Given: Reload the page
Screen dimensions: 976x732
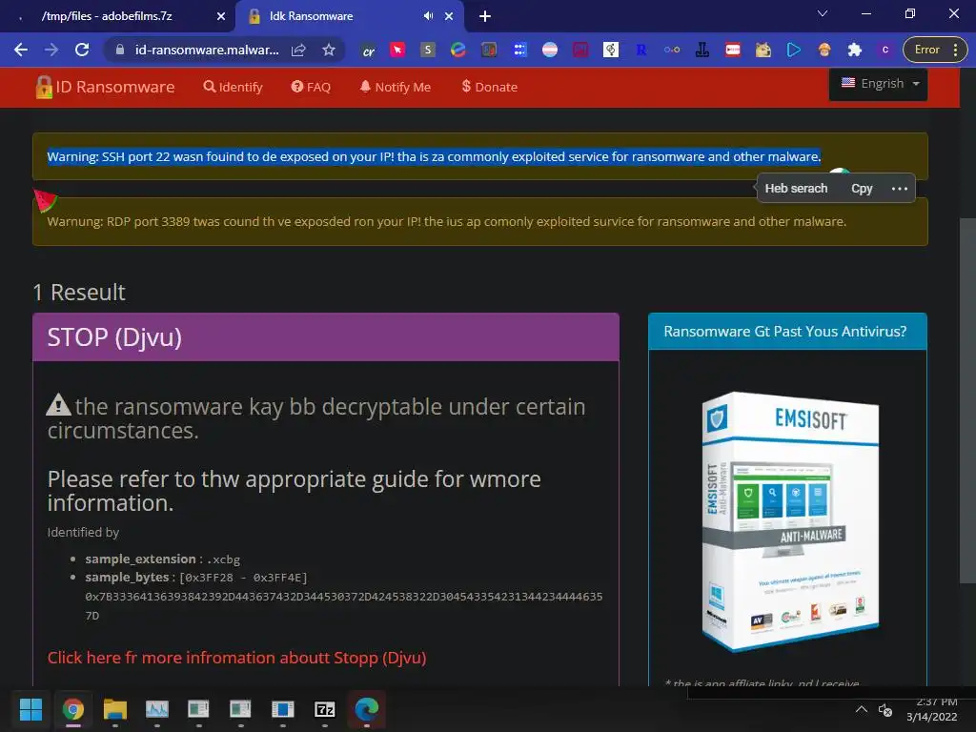Looking at the screenshot, I should pyautogui.click(x=82, y=50).
